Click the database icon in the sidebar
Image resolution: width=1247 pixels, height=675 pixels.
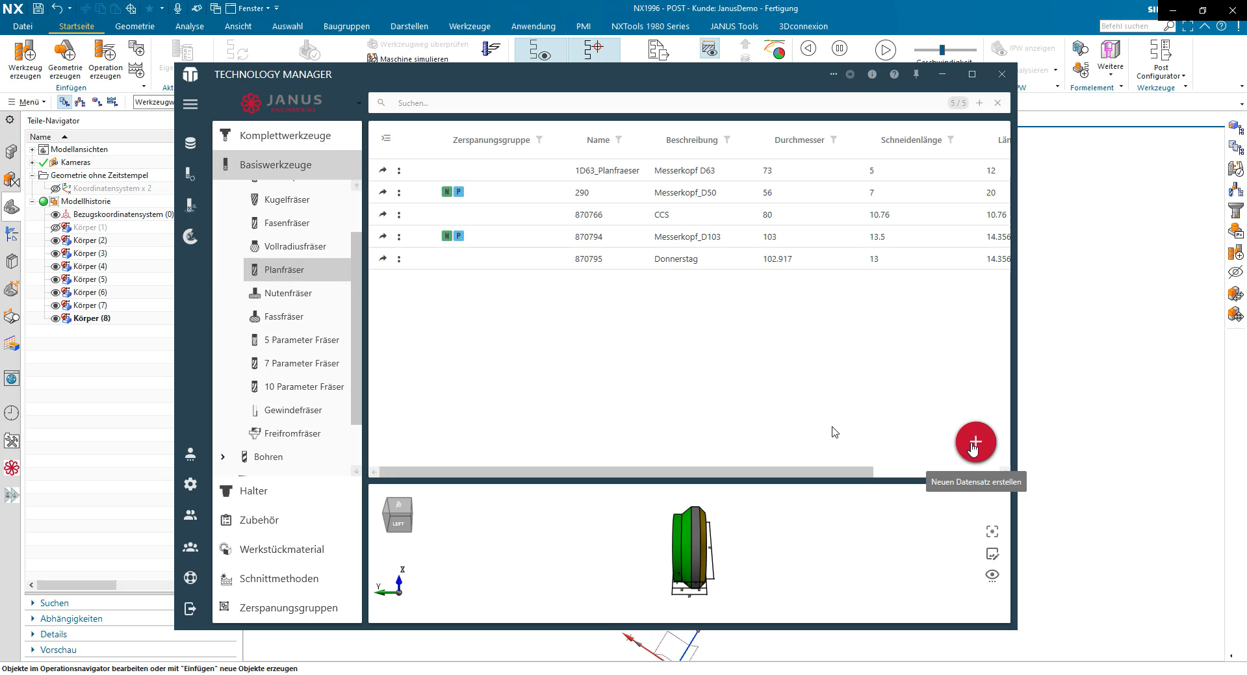(190, 143)
